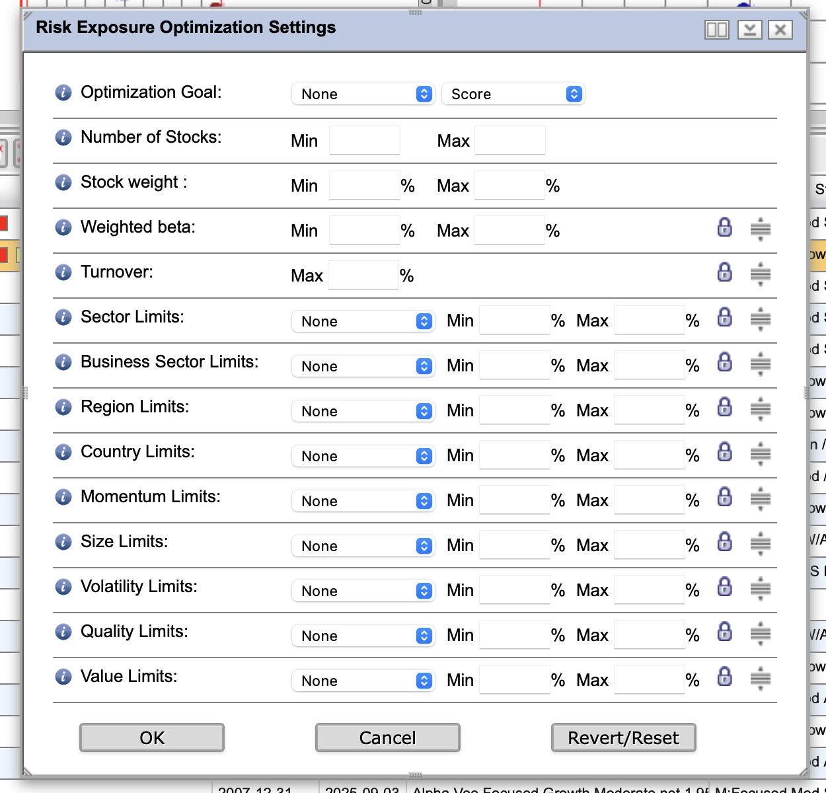Click the Revert/Reset button
The image size is (826, 793).
[623, 737]
